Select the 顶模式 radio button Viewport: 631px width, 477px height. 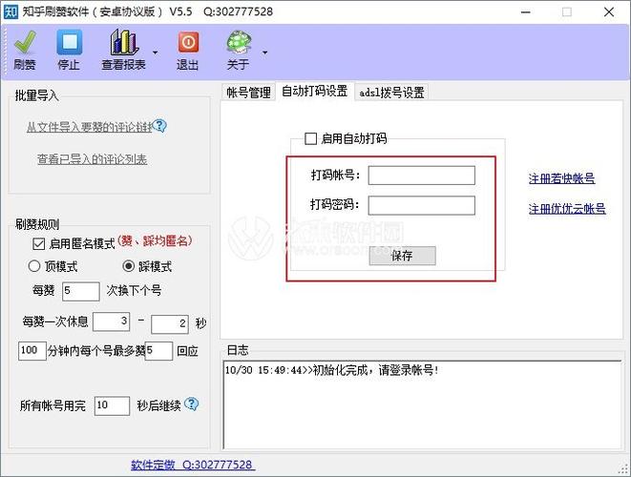coord(34,266)
